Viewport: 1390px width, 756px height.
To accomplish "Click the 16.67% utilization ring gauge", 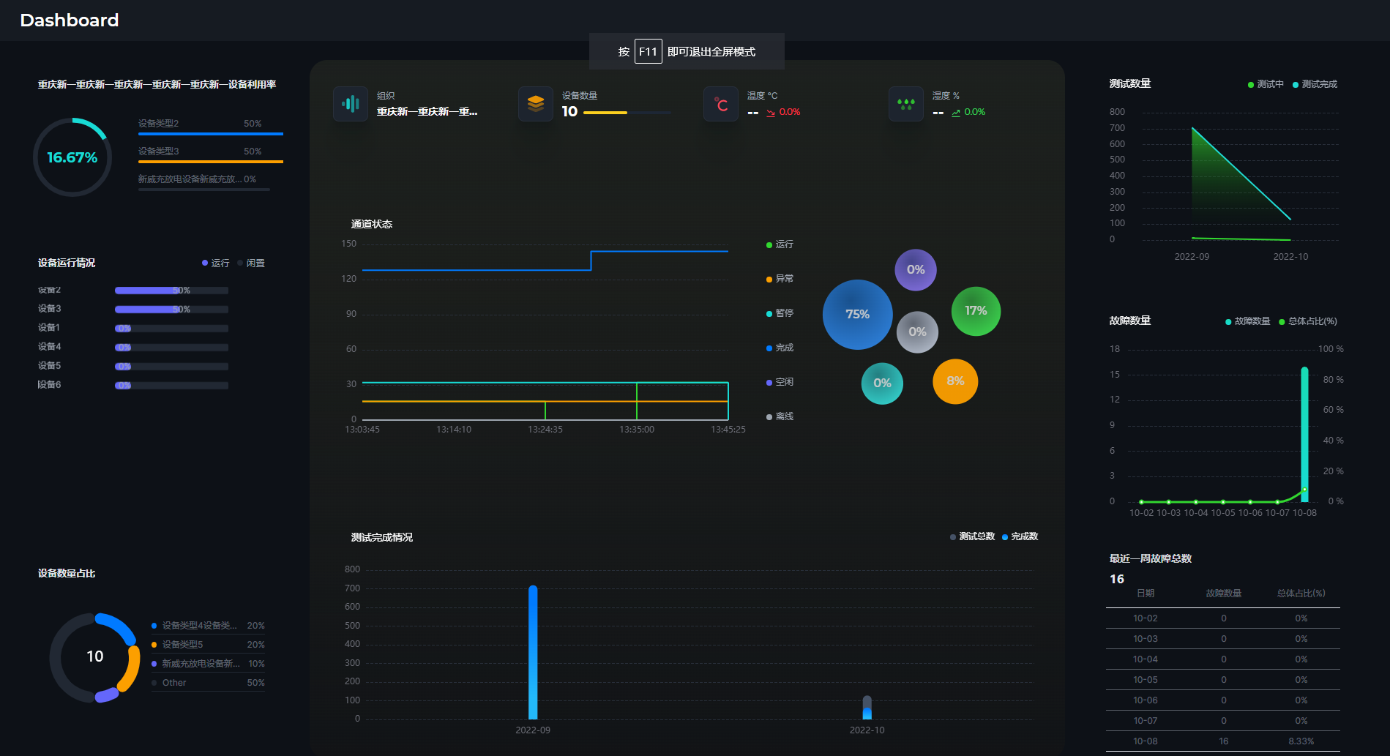I will (x=72, y=157).
